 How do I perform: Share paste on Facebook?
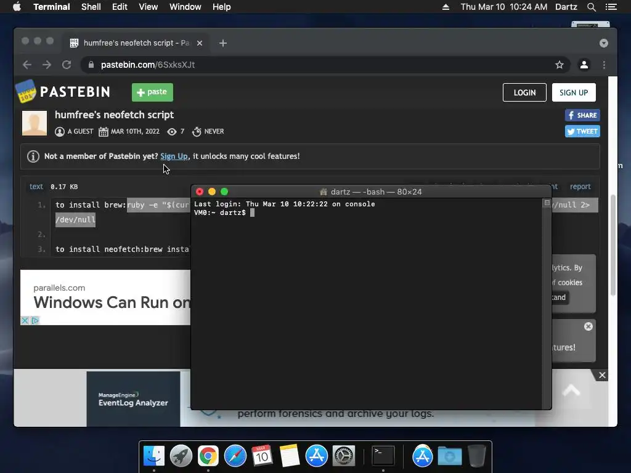tap(582, 115)
